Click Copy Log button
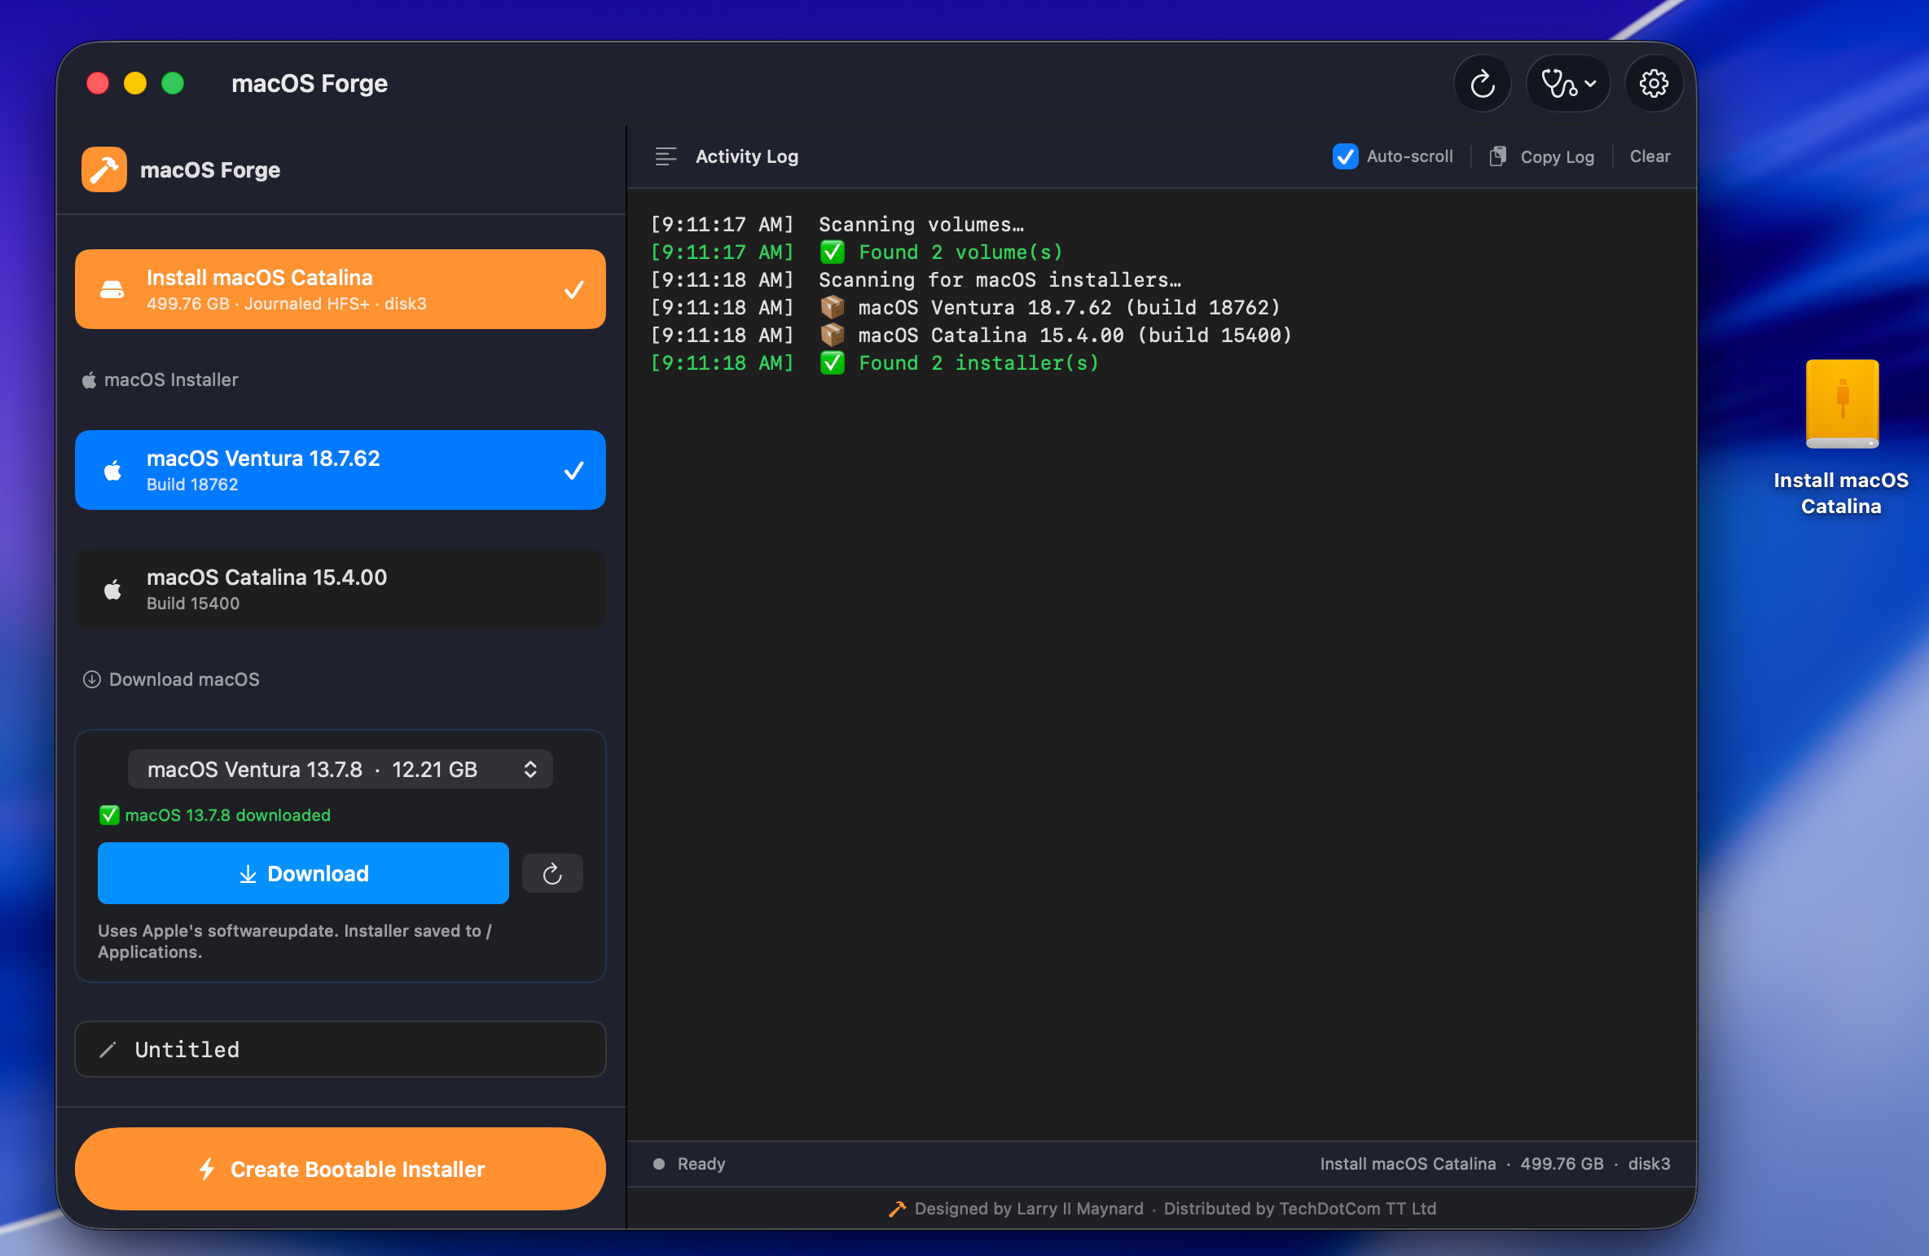Image resolution: width=1929 pixels, height=1256 pixels. (1541, 156)
